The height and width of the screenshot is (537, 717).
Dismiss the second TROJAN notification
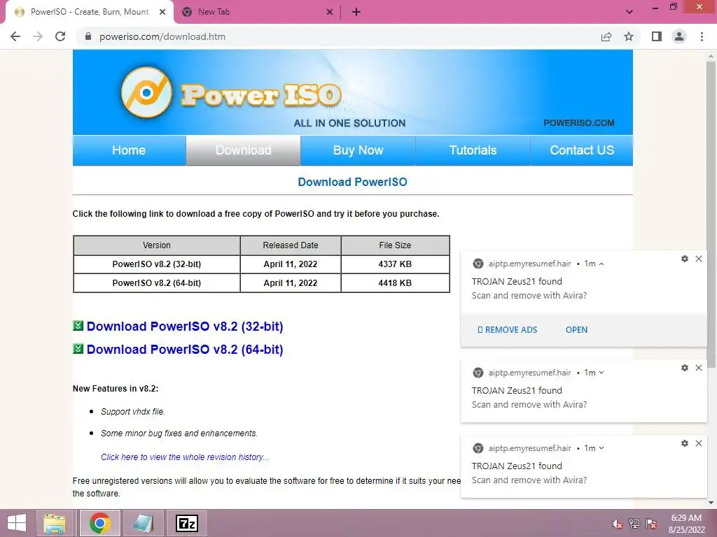click(699, 368)
